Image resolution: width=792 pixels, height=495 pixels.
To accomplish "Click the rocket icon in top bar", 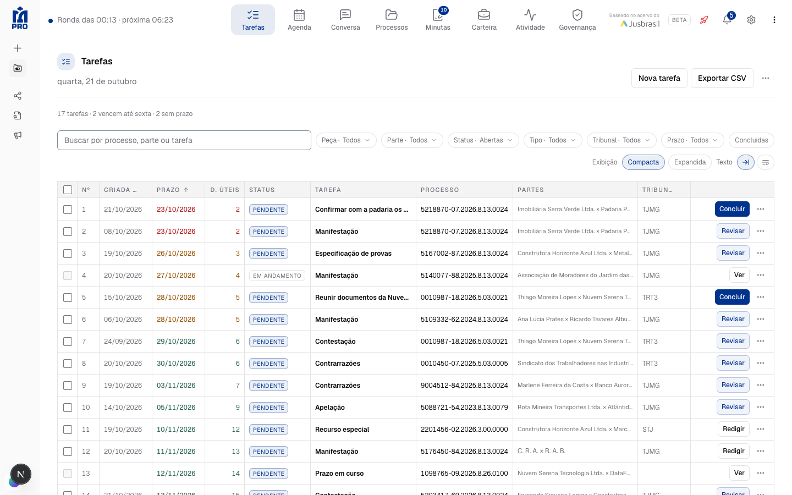I will [x=704, y=20].
